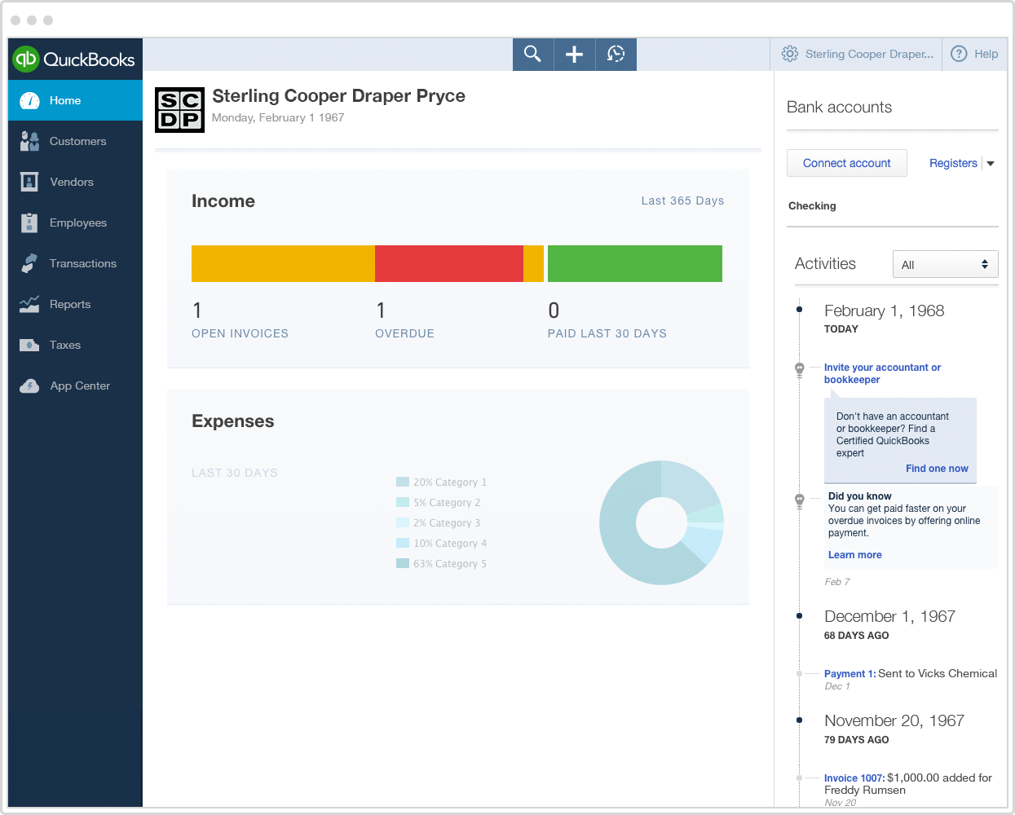Viewport: 1015px width, 815px height.
Task: Click the Vendors building icon
Action: [29, 182]
